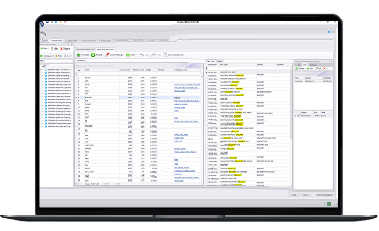Click the Generate gear icon

[x=78, y=55]
